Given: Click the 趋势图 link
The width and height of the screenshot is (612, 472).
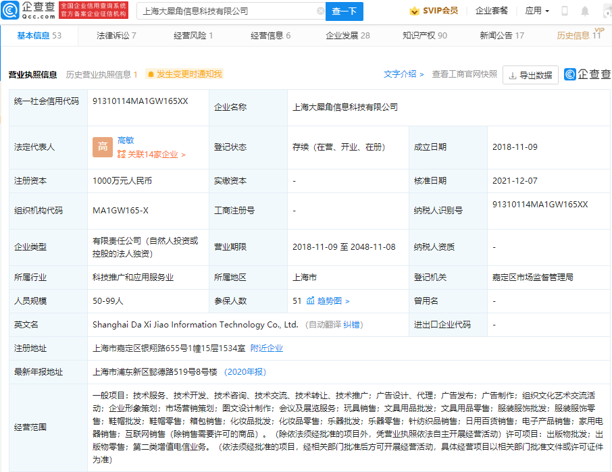Looking at the screenshot, I should [x=333, y=300].
